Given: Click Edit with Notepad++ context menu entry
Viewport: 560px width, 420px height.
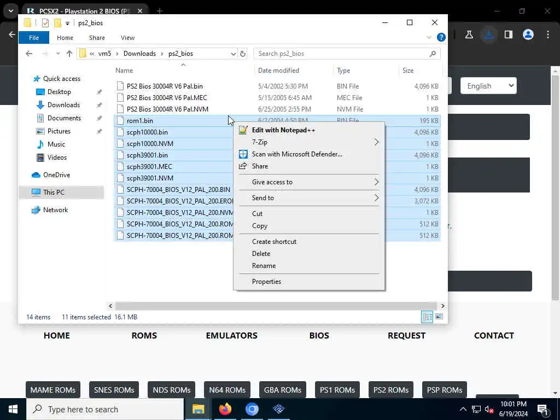Looking at the screenshot, I should (309, 130).
